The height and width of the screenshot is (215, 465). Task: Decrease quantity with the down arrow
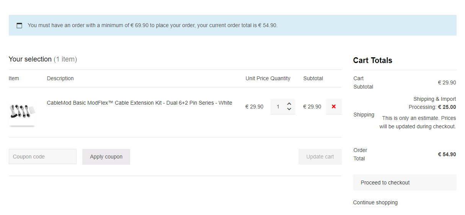289,109
